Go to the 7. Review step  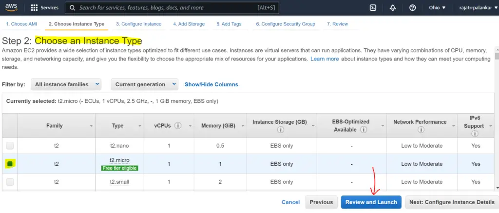337,24
